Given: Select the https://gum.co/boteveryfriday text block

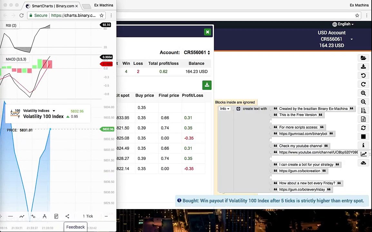Looking at the screenshot, I should 302,189.
